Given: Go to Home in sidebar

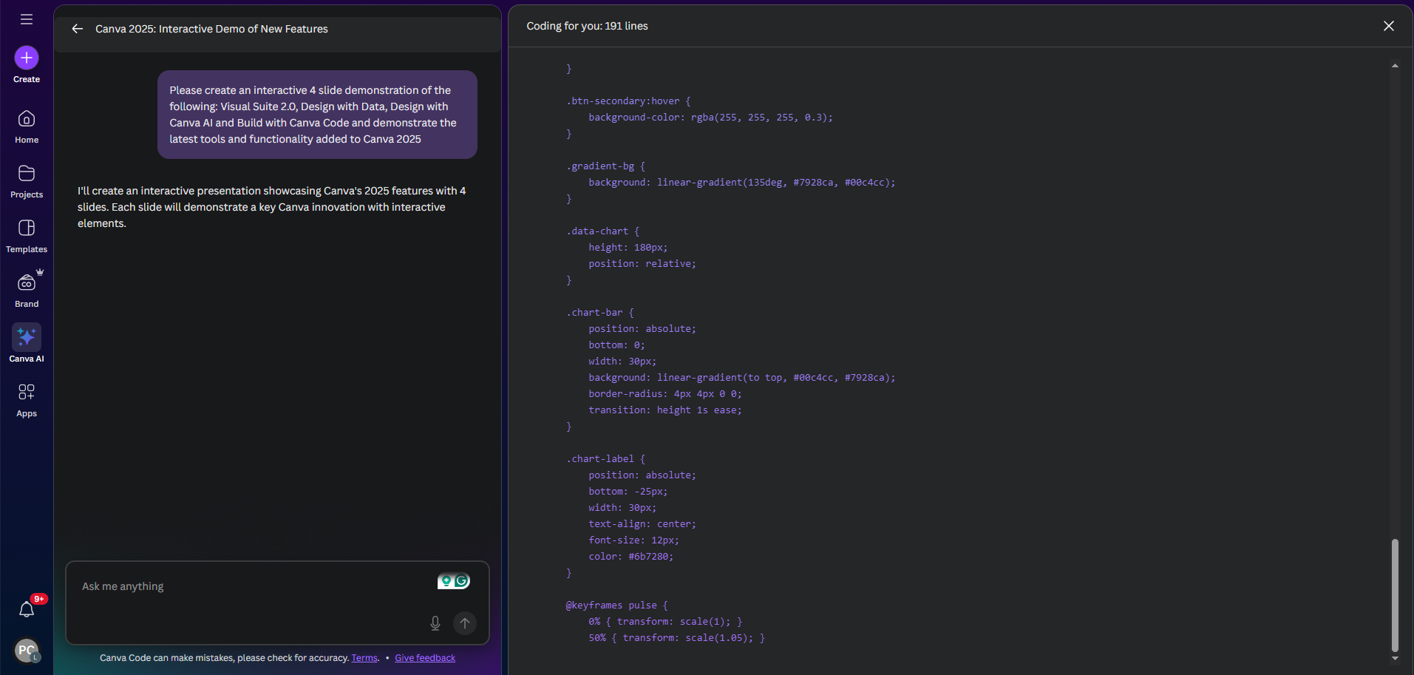Looking at the screenshot, I should 27,126.
